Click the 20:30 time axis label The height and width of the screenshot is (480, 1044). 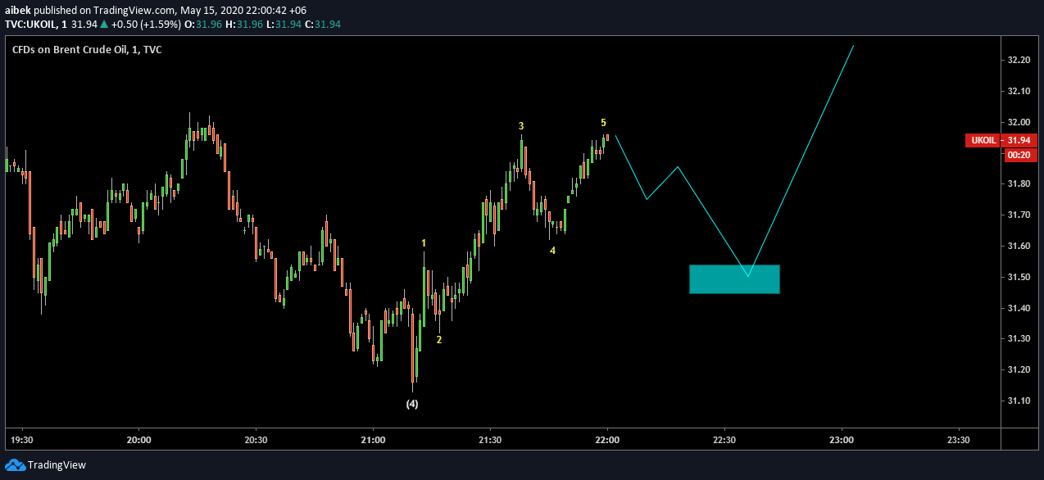click(x=256, y=440)
